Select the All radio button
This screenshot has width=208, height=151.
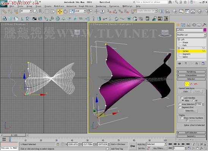coord(194,101)
